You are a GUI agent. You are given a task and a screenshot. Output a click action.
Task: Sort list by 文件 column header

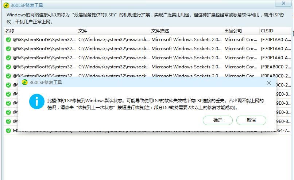(x=113, y=31)
